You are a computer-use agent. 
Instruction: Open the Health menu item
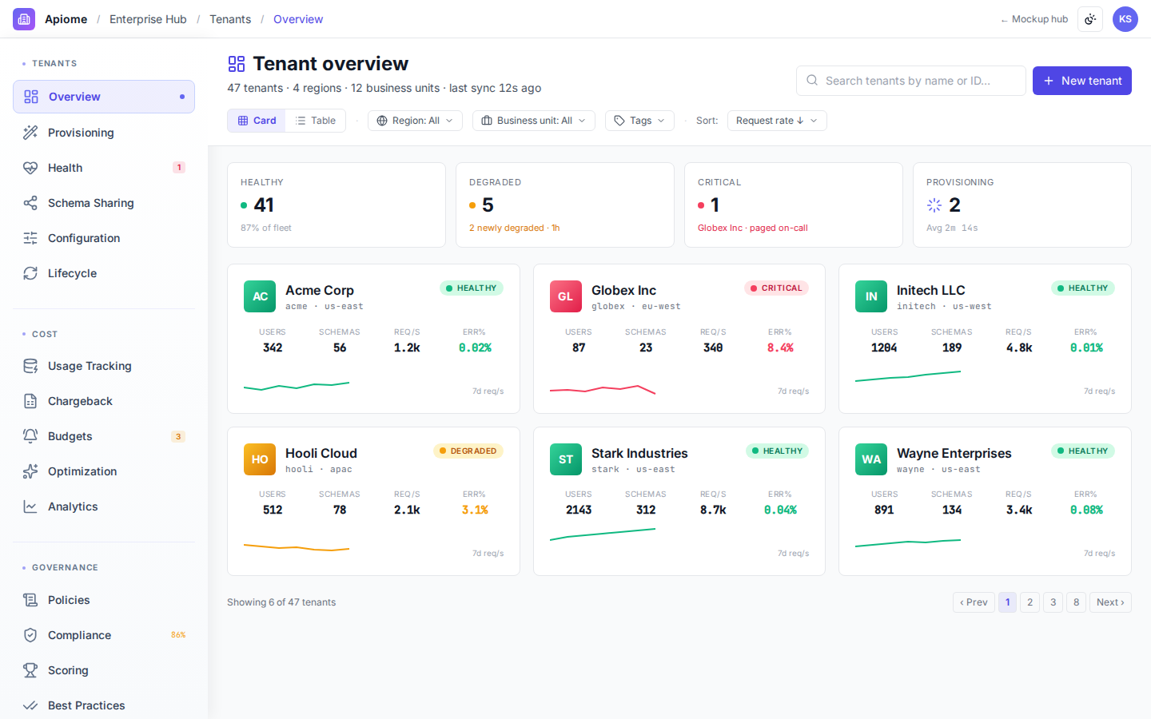104,168
